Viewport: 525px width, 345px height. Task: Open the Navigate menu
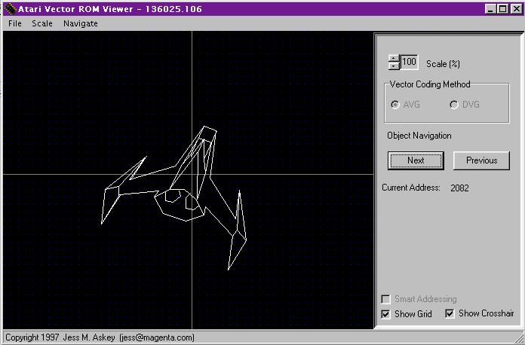80,23
